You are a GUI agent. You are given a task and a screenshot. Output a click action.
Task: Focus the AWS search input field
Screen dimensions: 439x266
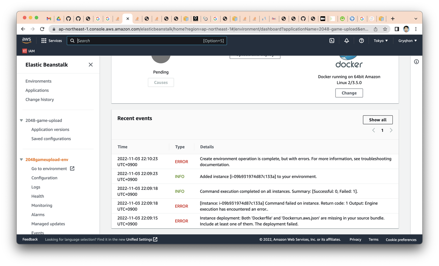click(x=147, y=41)
